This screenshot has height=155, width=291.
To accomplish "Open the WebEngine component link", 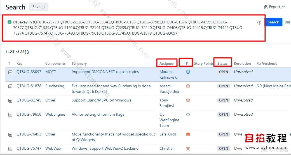I will 55,115.
